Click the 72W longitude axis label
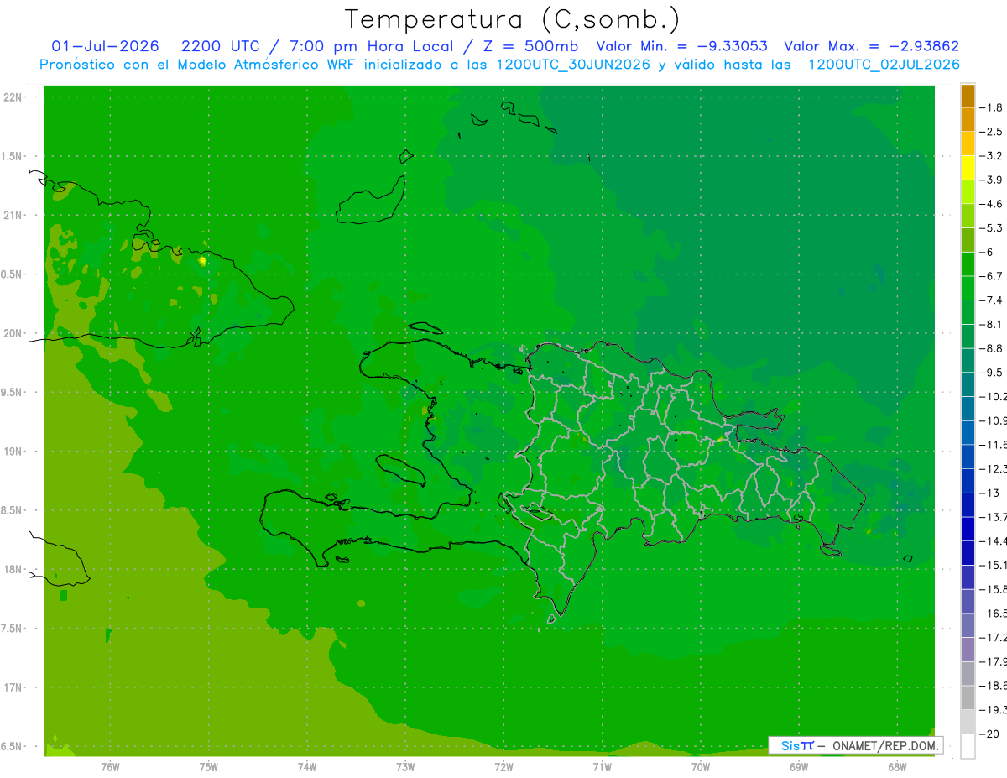The width and height of the screenshot is (1007, 778). pos(503,767)
